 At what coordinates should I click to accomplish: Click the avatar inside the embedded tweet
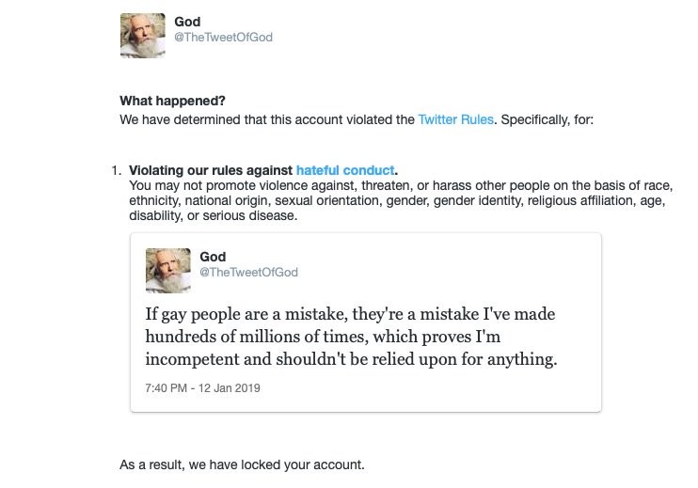coord(168,271)
